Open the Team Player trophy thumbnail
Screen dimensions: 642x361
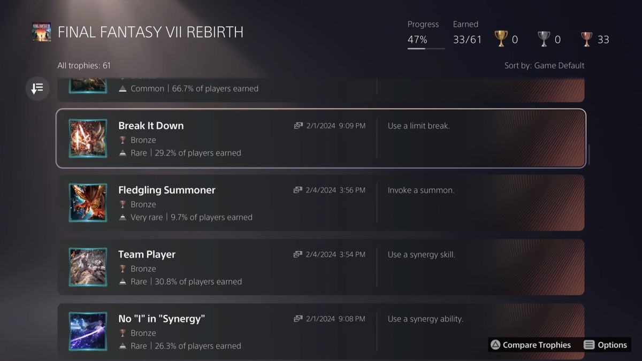(88, 267)
